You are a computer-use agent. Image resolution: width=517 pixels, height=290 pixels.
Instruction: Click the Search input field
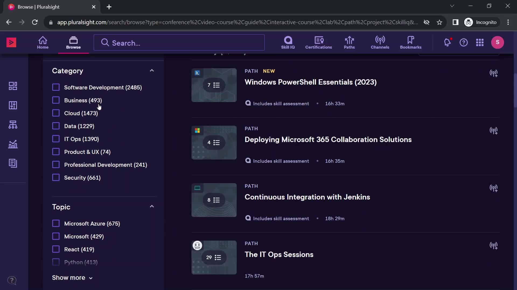coord(179,42)
